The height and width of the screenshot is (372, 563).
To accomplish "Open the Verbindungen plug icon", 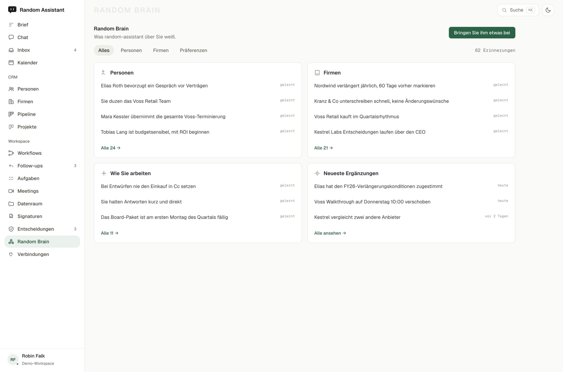I will (x=11, y=254).
